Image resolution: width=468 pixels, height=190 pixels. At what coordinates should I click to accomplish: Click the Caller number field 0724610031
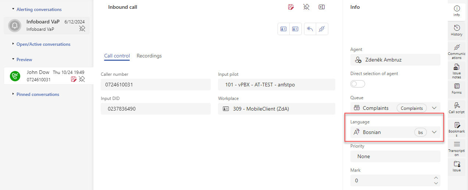156,85
